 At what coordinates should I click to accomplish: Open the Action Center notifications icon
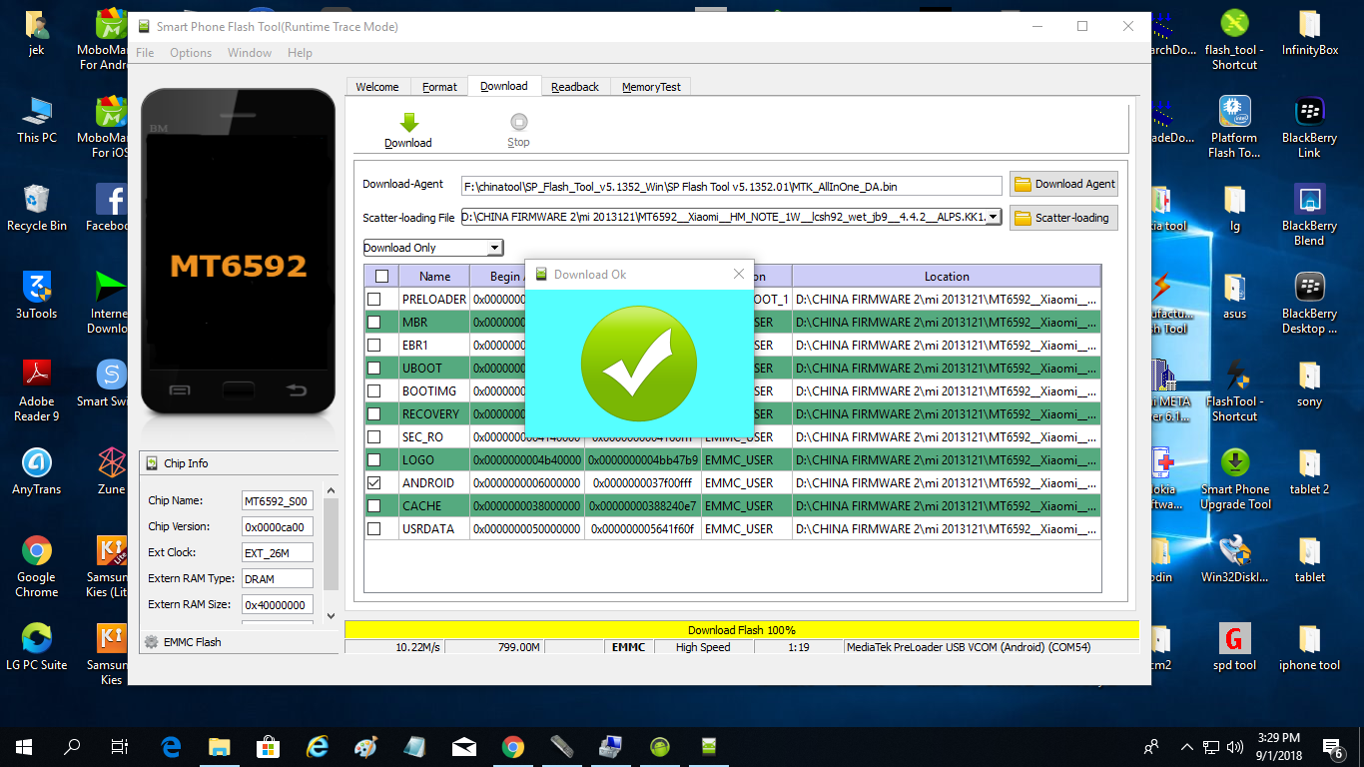1333,746
